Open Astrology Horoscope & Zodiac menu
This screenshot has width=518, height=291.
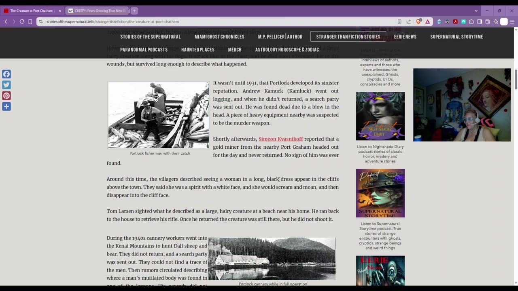click(x=287, y=50)
